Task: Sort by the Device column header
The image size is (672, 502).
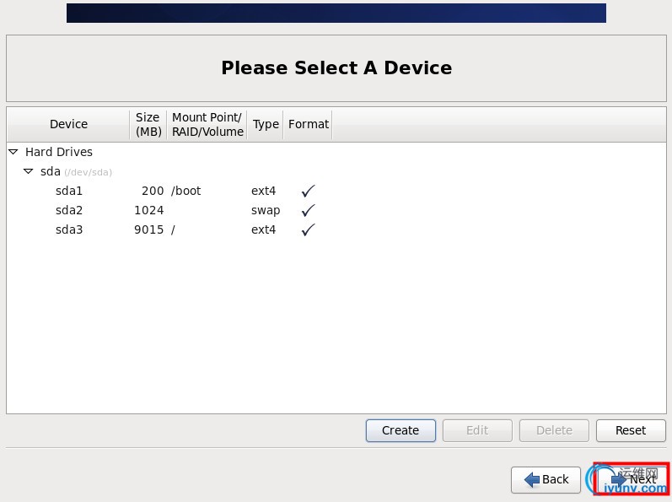Action: pyautogui.click(x=68, y=124)
